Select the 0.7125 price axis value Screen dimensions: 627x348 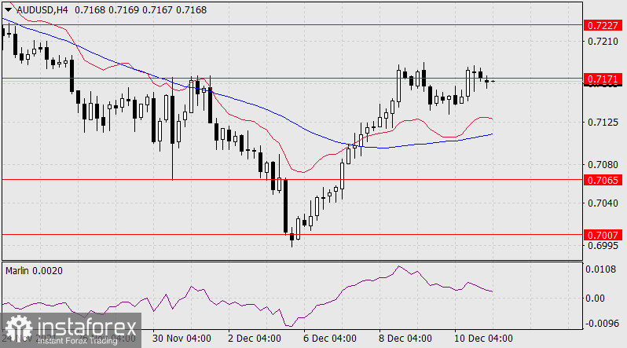pos(603,122)
